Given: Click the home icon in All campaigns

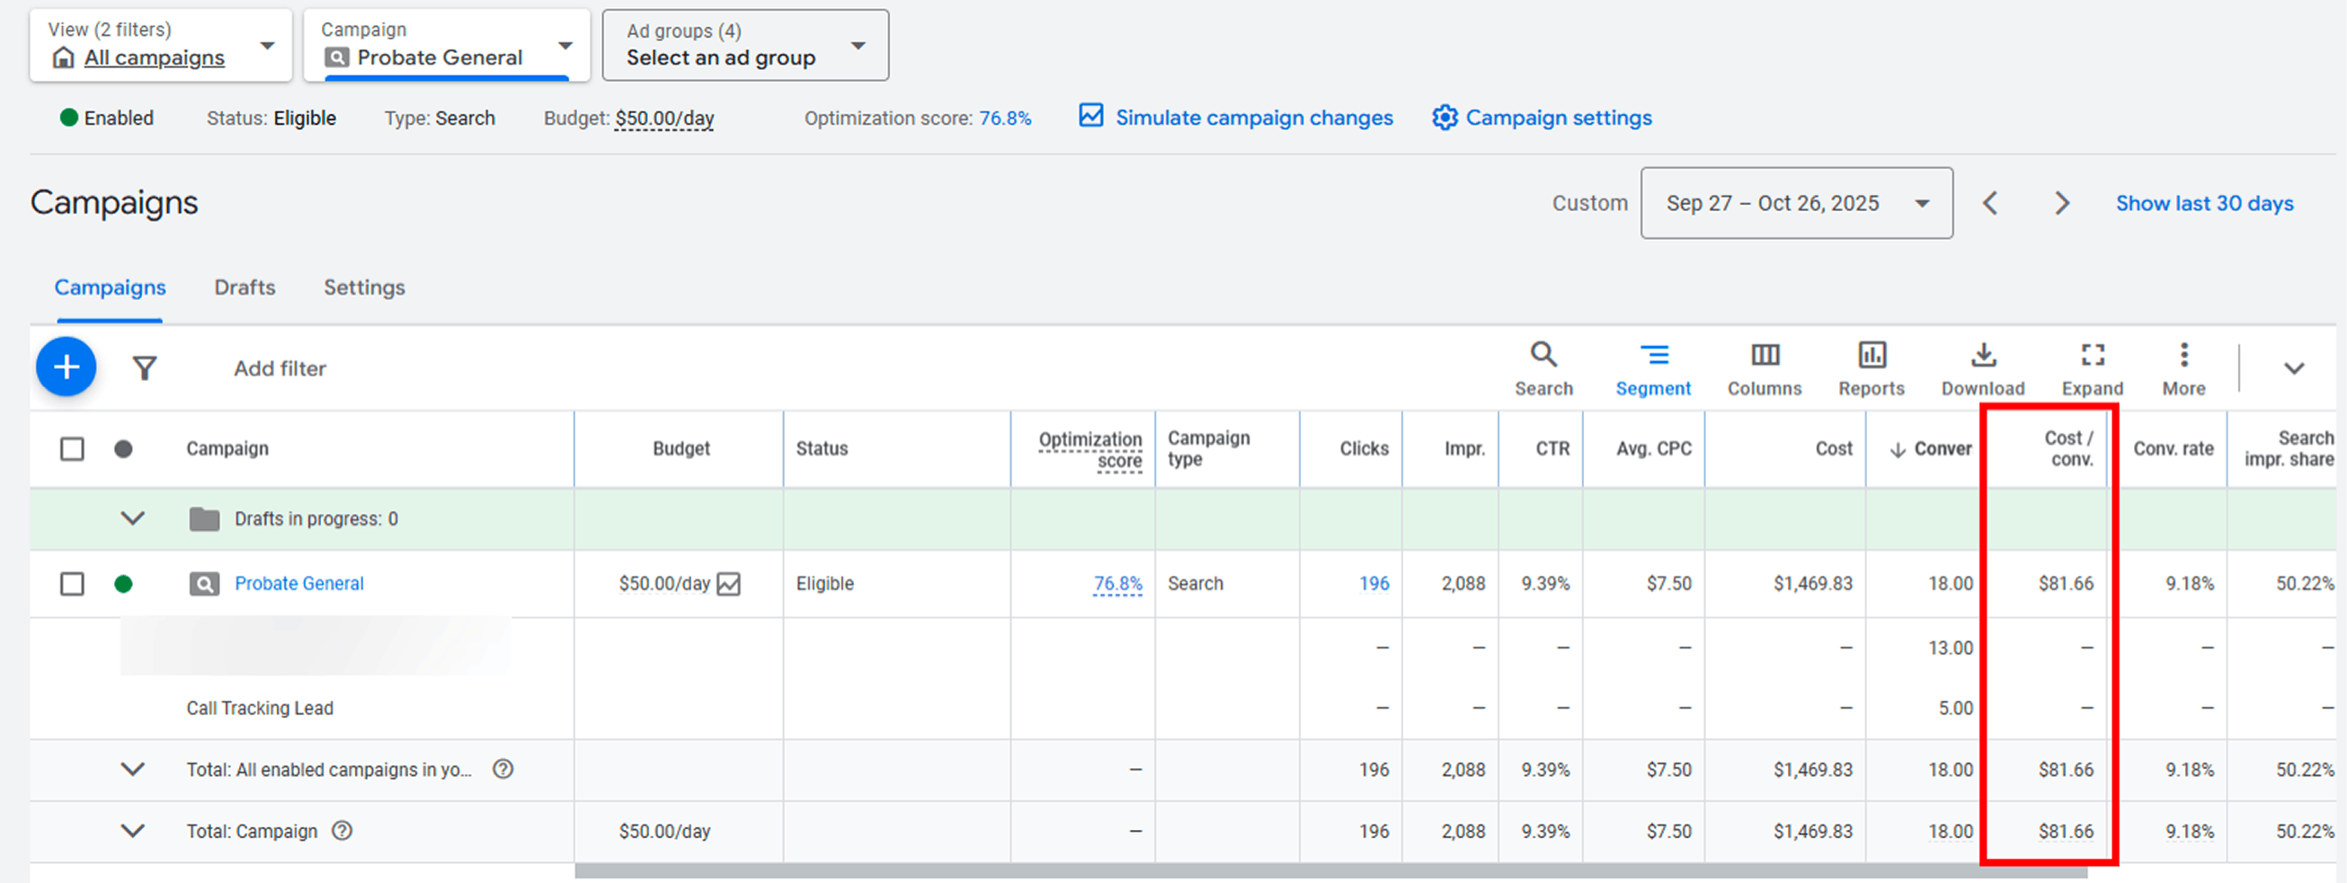Looking at the screenshot, I should (x=63, y=57).
